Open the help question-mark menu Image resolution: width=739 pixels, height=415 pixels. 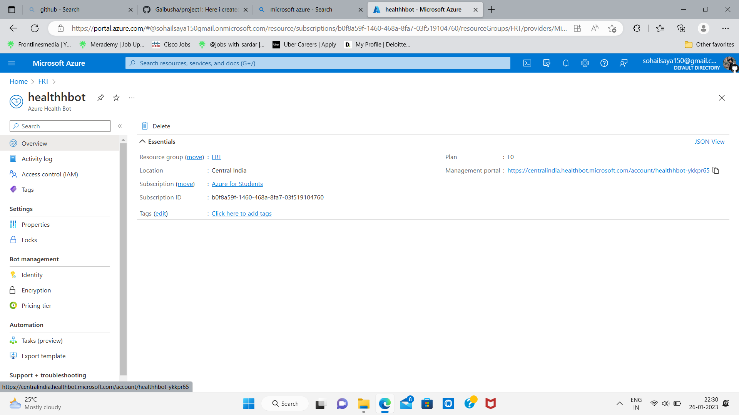pos(604,63)
